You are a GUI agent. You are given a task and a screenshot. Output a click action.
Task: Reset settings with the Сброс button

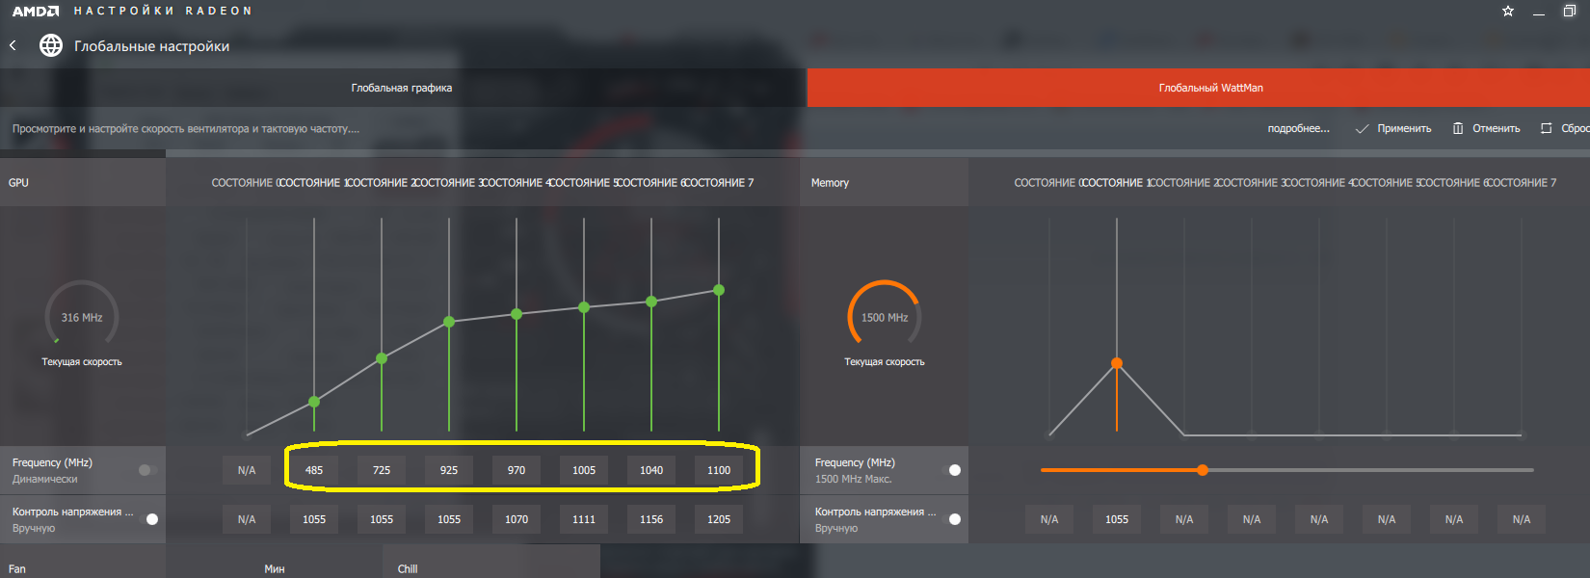point(1566,128)
